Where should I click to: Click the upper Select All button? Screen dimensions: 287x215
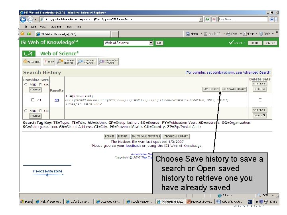click(x=259, y=84)
